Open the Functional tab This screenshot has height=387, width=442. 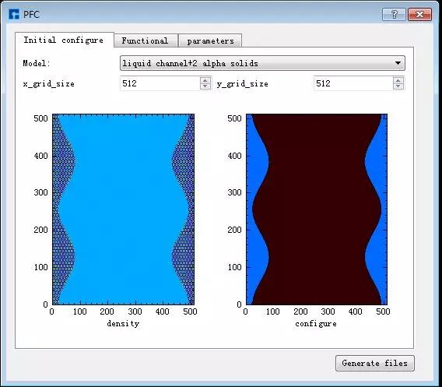[146, 41]
